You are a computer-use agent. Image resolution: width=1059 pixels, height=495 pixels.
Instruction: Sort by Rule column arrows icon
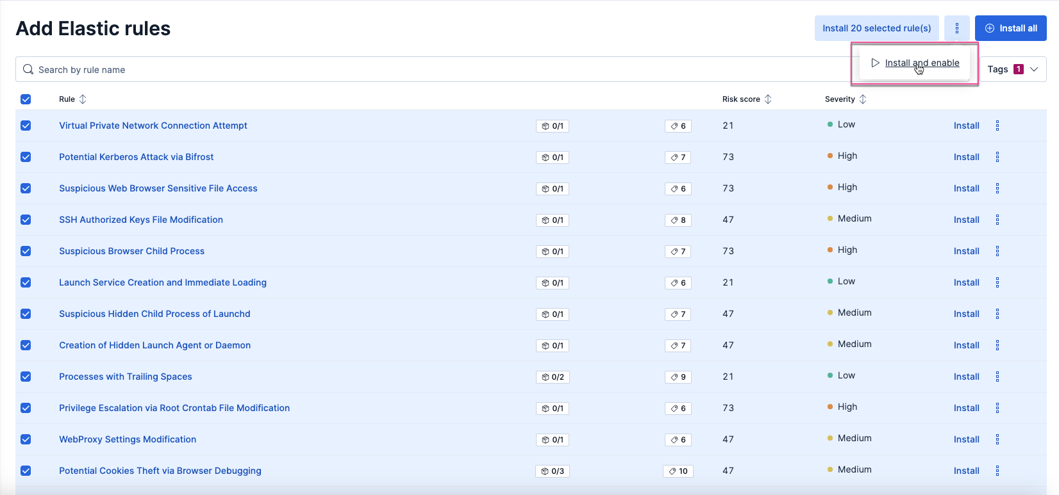pyautogui.click(x=83, y=99)
